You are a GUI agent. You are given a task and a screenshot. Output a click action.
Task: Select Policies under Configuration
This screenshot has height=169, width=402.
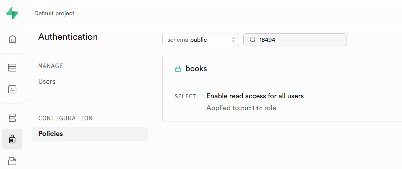tap(51, 134)
